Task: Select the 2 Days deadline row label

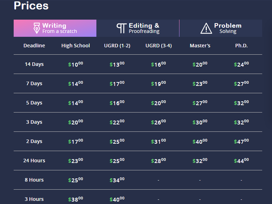Action: (34, 141)
